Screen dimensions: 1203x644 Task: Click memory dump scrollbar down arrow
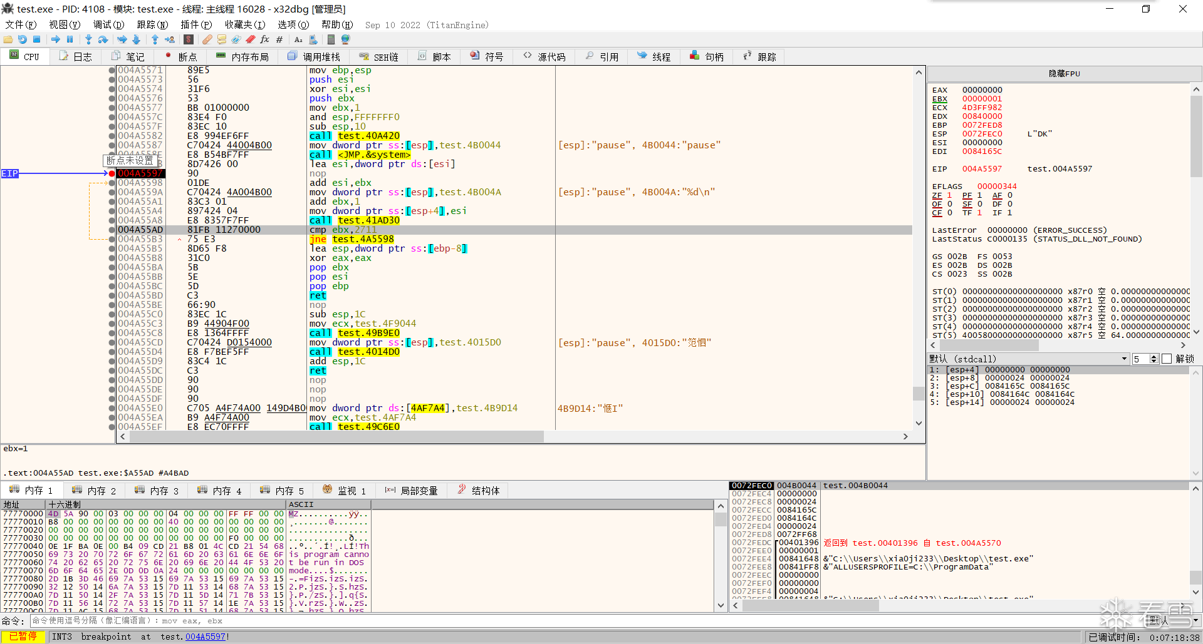[x=721, y=605]
